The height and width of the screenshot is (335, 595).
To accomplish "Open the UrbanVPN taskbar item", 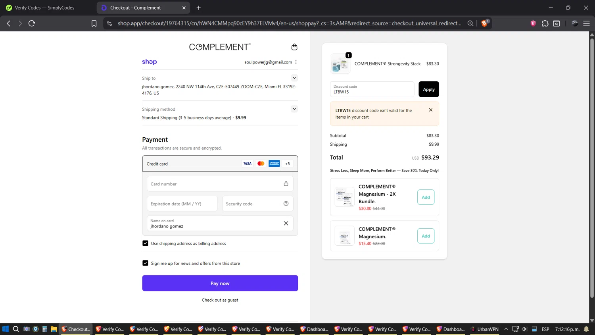I will tap(484, 329).
